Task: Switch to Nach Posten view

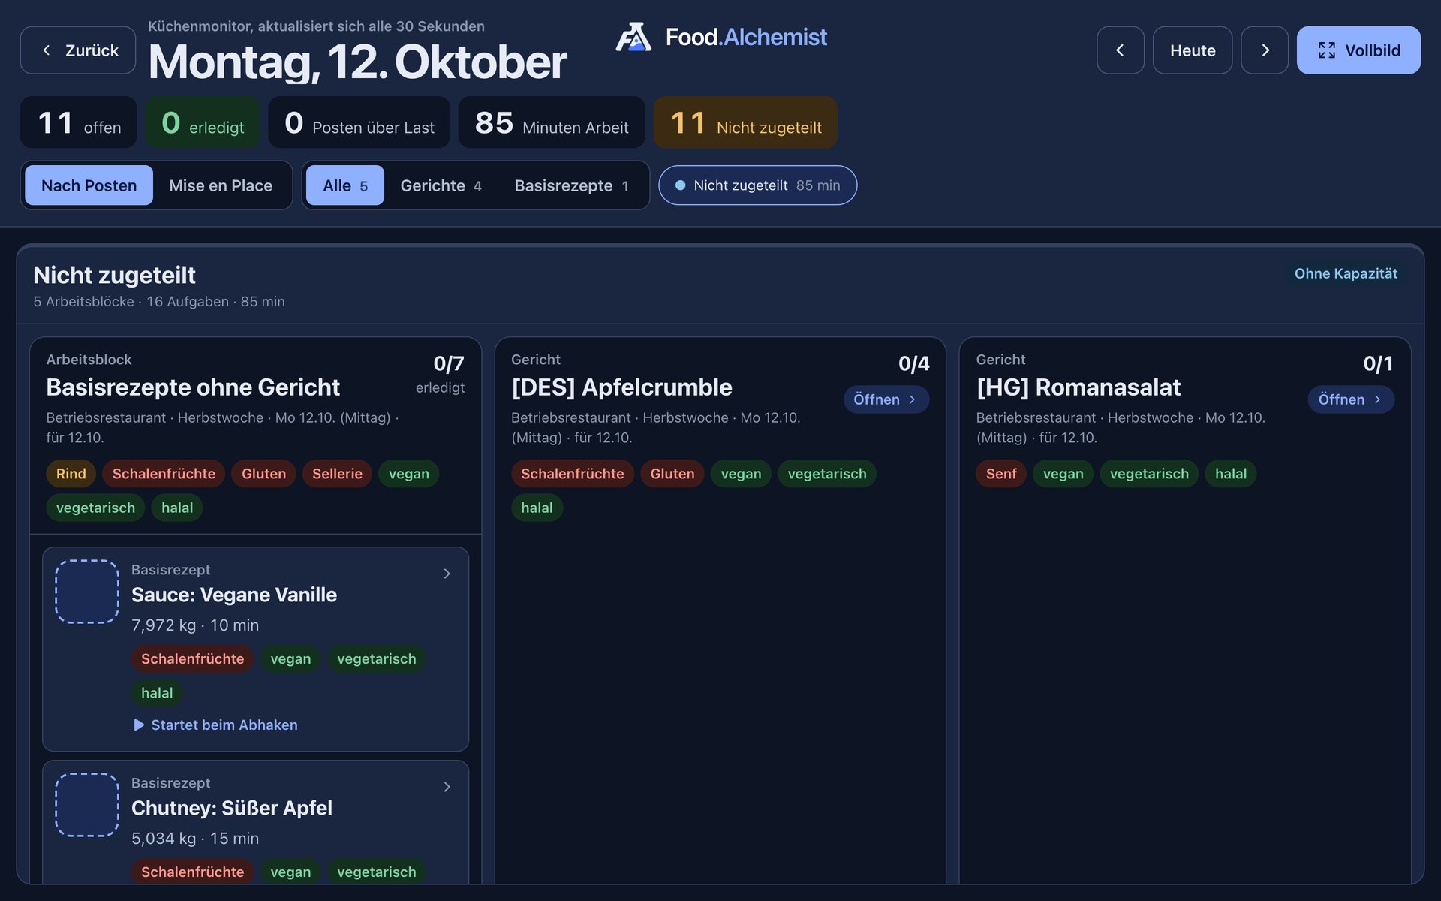Action: tap(89, 185)
